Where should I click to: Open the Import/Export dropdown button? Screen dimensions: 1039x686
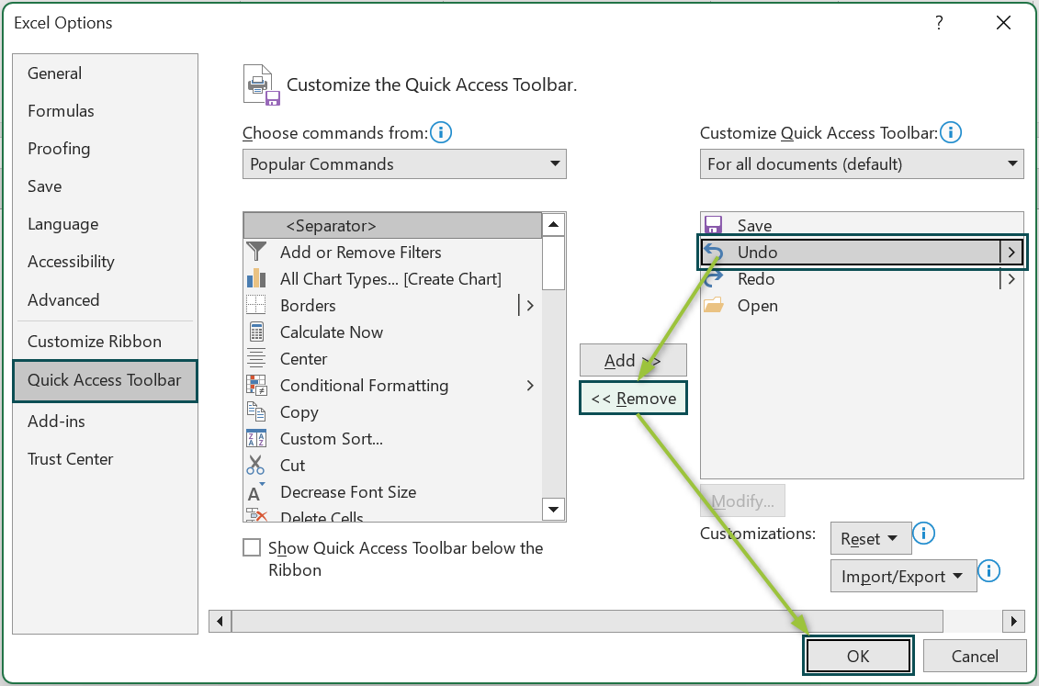[x=903, y=576]
